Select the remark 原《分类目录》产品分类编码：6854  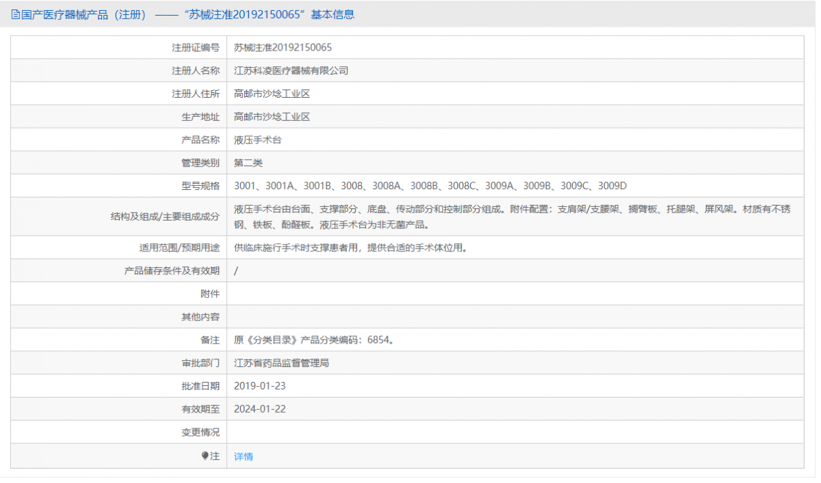(x=314, y=340)
